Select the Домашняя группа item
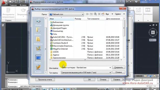160x90 pixels. [x=59, y=25]
